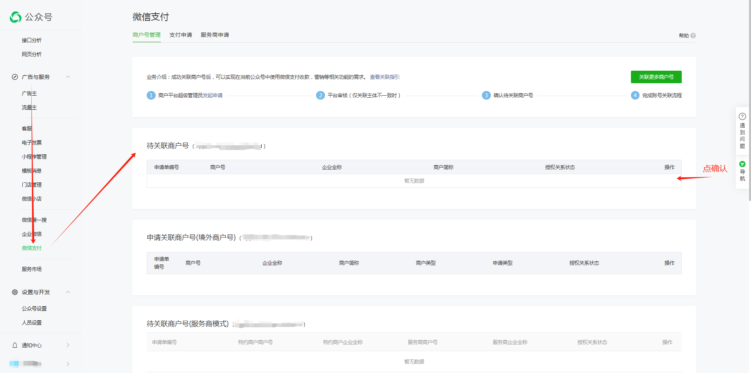The image size is (751, 373).
Task: Click step 1 circle 商户平台超级管理员发起申请
Action: pyautogui.click(x=151, y=95)
